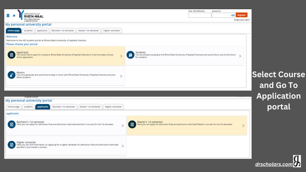306x172 pixels.
Task: Open Higher semester tab in lower panel
Action: tap(113, 107)
